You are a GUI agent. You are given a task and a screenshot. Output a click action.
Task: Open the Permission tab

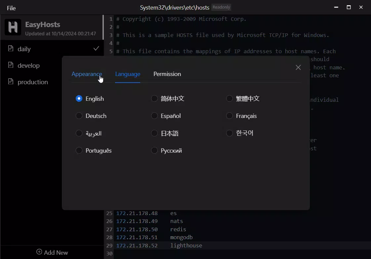167,74
